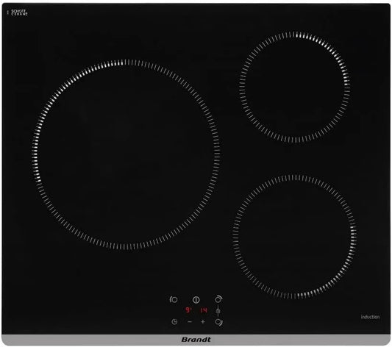
Task: Tap the central on/off power icon
Action: tap(196, 299)
